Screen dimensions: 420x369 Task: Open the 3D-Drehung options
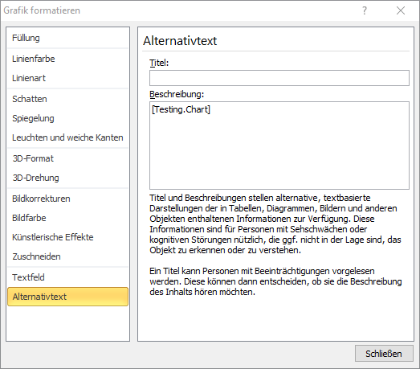click(x=67, y=178)
